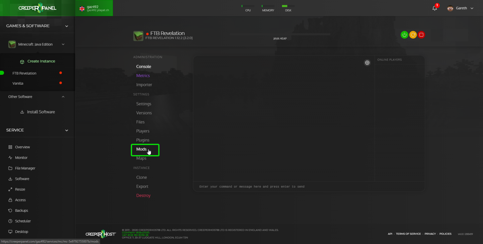Open the Files page
The image size is (483, 244).
[140, 122]
